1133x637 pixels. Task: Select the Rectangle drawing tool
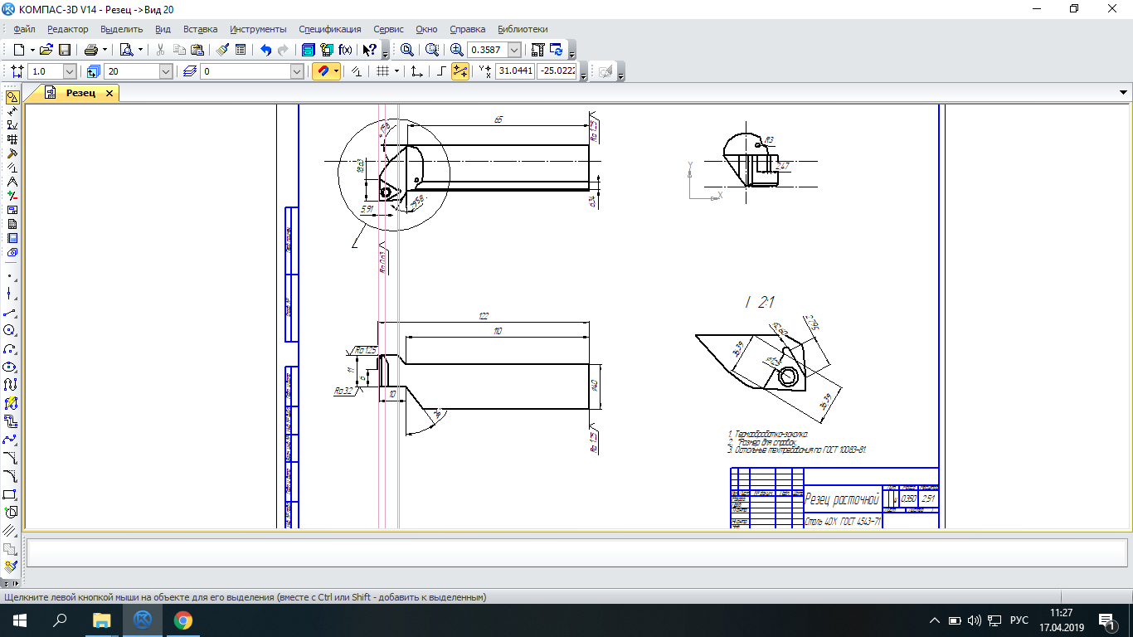pyautogui.click(x=11, y=494)
